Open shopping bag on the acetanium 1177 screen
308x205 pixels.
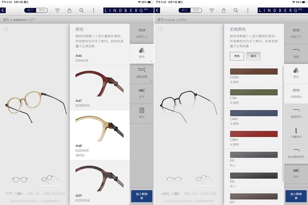tap(69, 10)
